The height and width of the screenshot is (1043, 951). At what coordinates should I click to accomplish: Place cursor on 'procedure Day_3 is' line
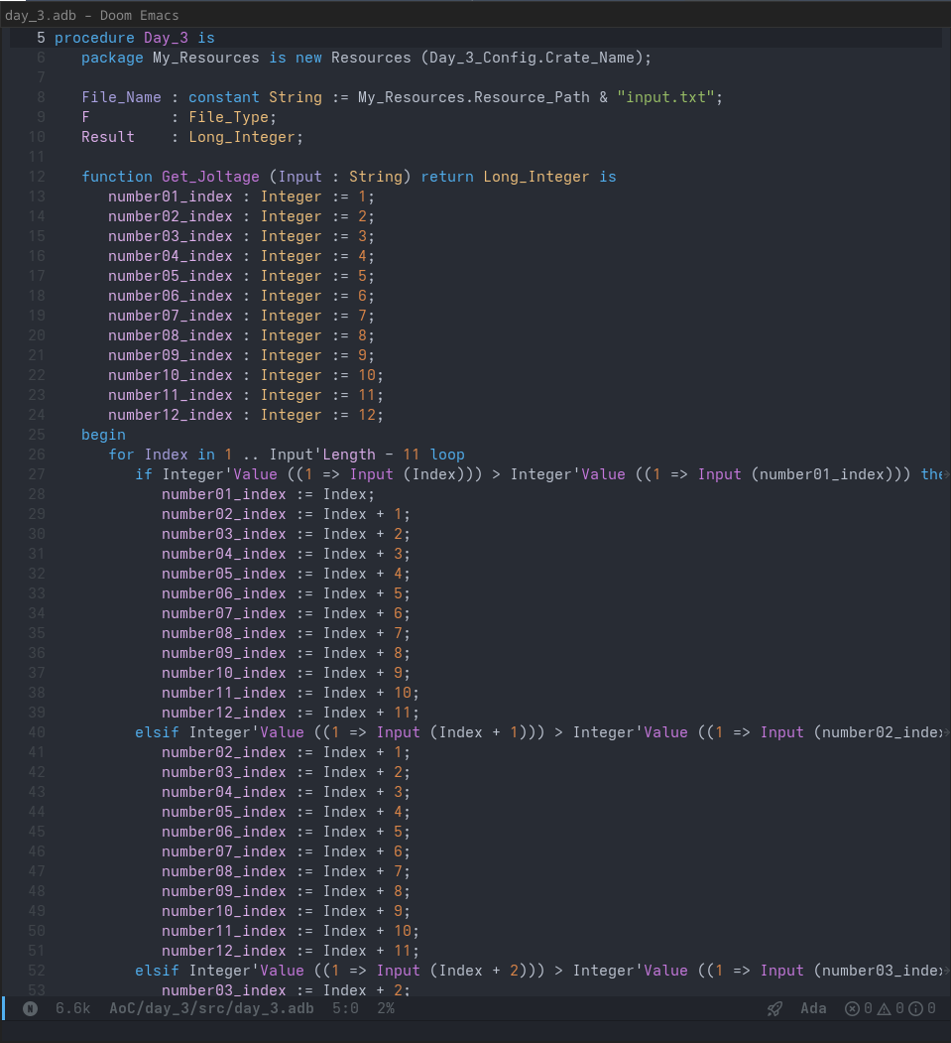(134, 38)
